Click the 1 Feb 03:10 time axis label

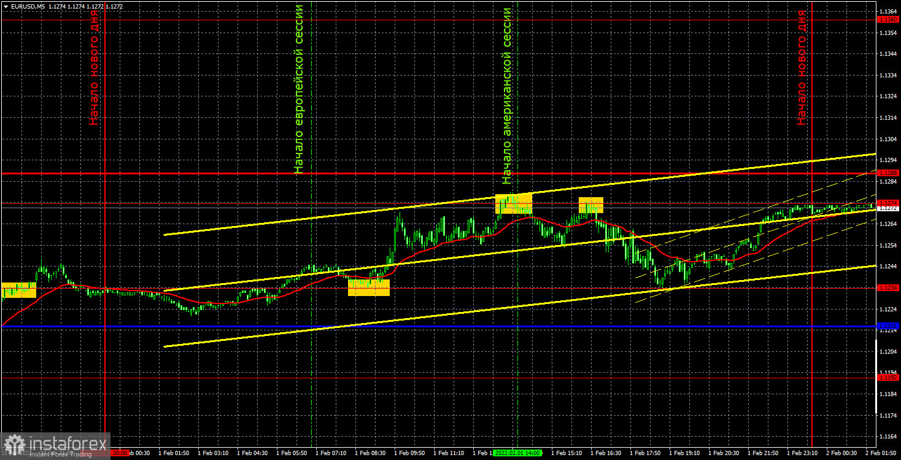pos(213,453)
